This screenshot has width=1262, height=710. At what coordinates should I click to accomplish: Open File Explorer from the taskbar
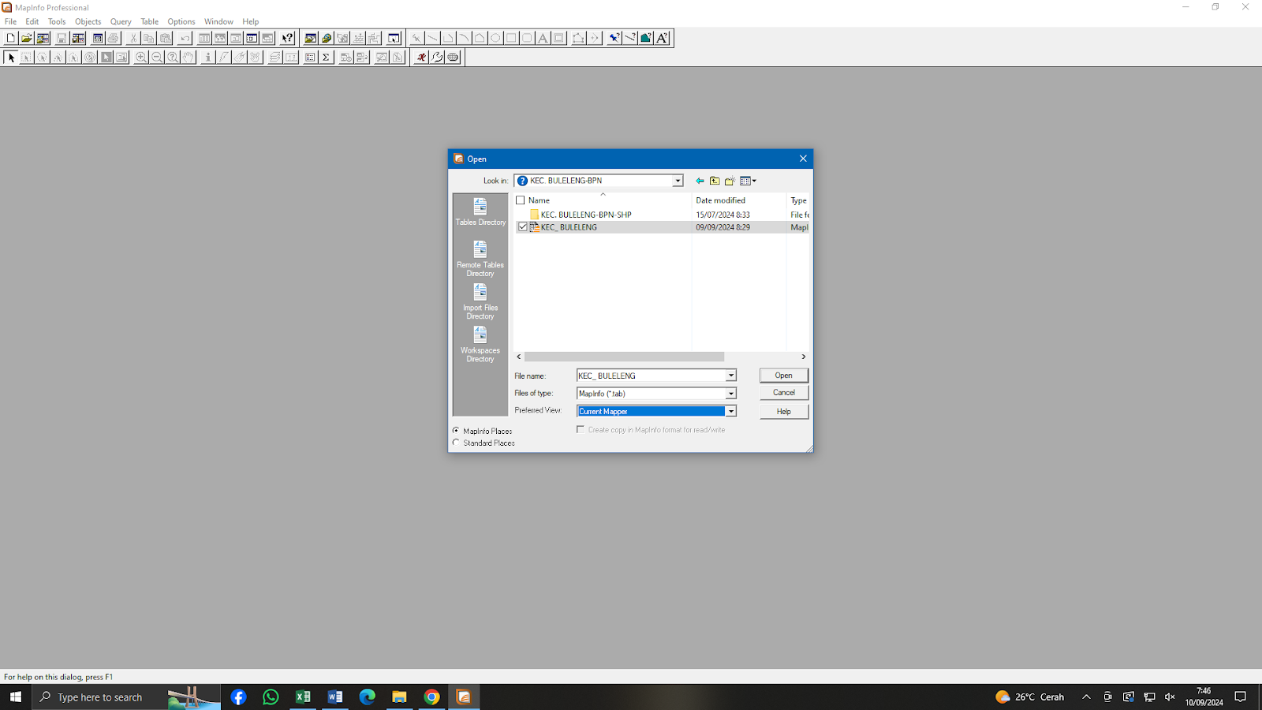[399, 697]
